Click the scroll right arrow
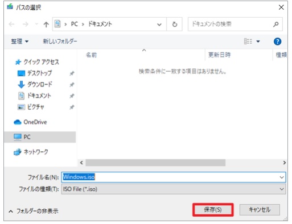This screenshot has width=292, height=224. tap(284, 163)
